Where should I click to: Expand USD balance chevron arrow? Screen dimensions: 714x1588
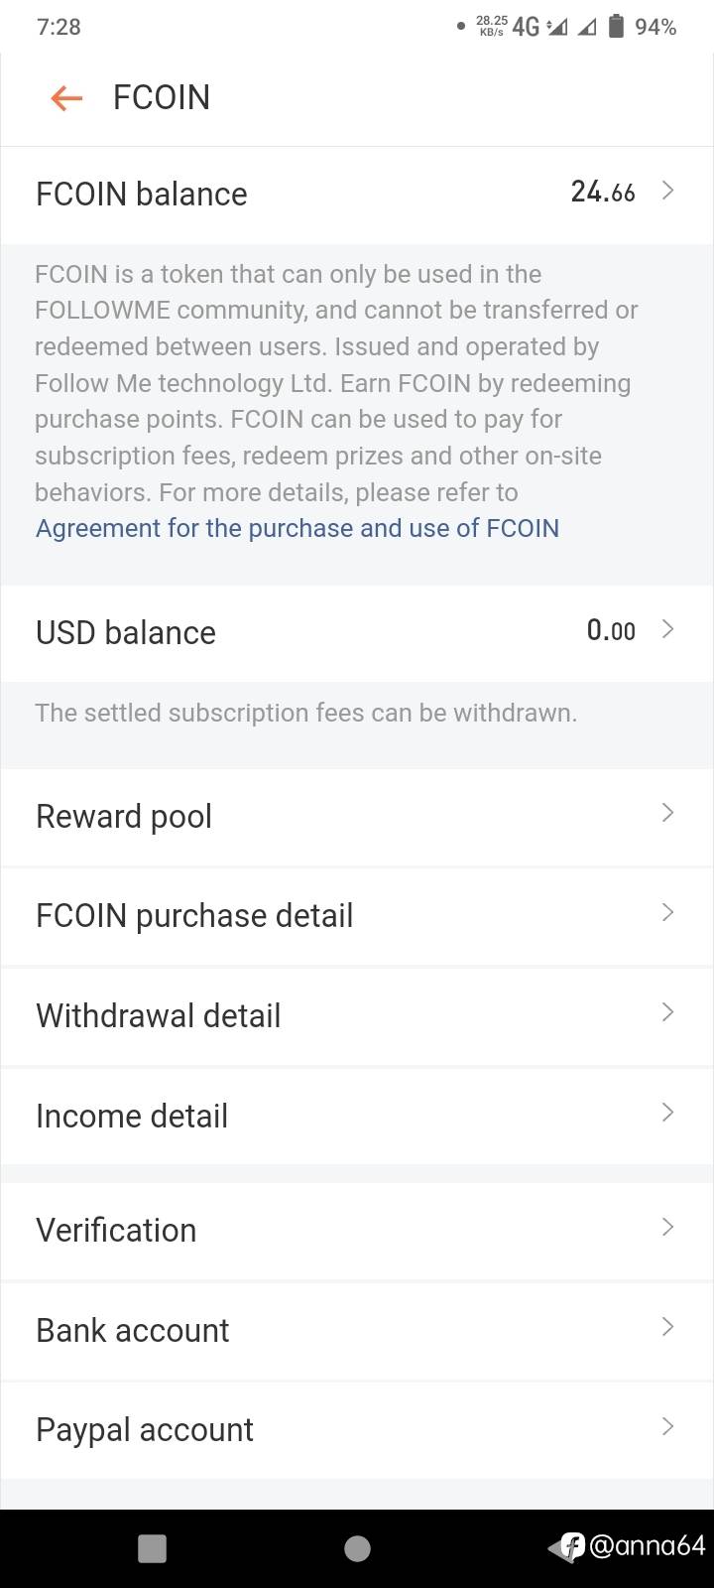coord(667,629)
